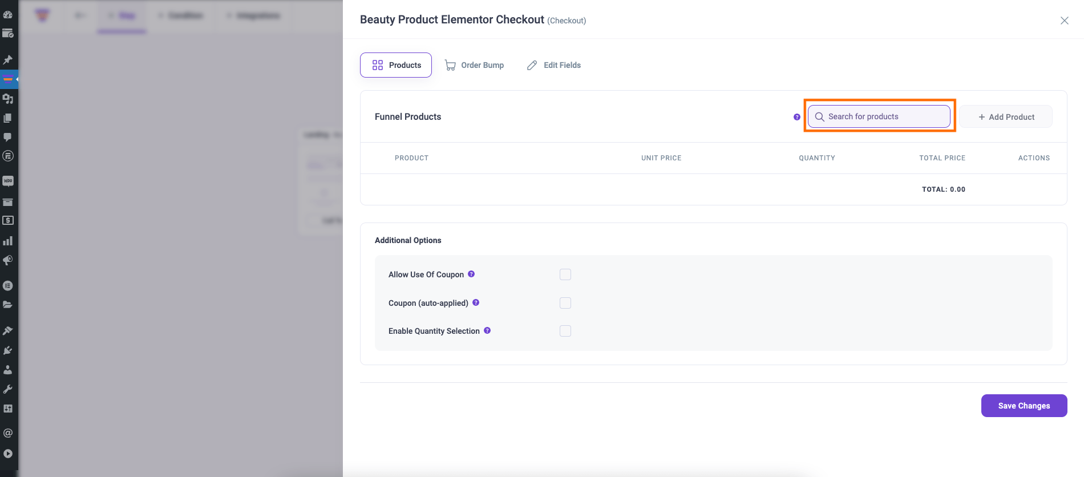Click the ACTIONS column header
Viewport: 1084px width, 477px height.
tap(1034, 158)
